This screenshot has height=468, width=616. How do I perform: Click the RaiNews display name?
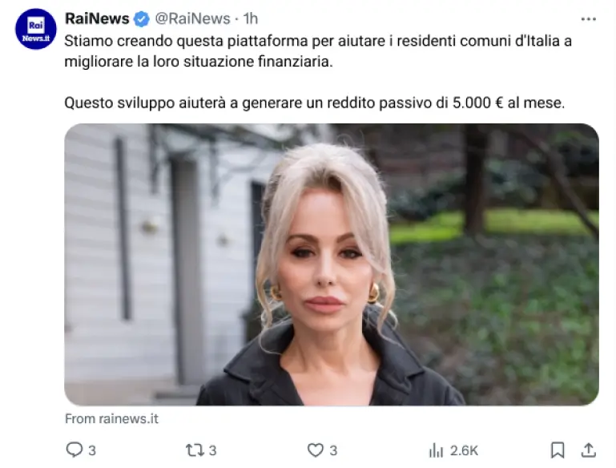(97, 18)
